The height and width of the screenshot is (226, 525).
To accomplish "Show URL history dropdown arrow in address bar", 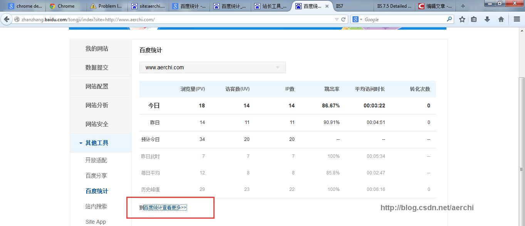I will tap(337, 19).
